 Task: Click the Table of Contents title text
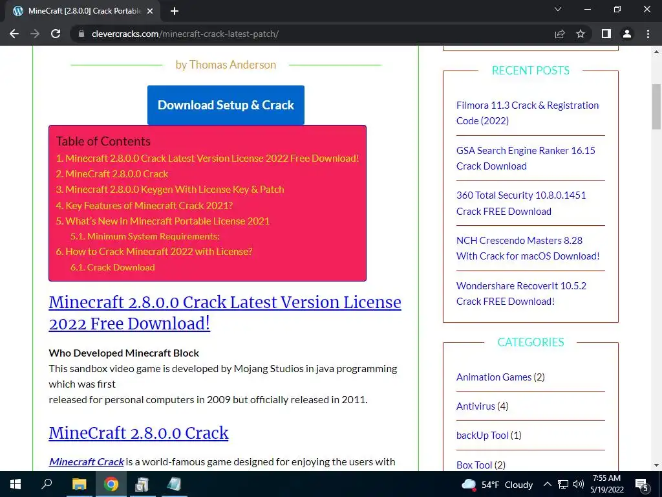pos(103,141)
